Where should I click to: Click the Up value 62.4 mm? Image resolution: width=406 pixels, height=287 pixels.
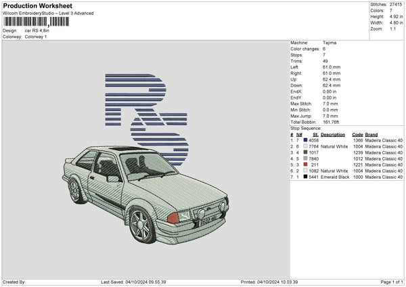pyautogui.click(x=332, y=79)
